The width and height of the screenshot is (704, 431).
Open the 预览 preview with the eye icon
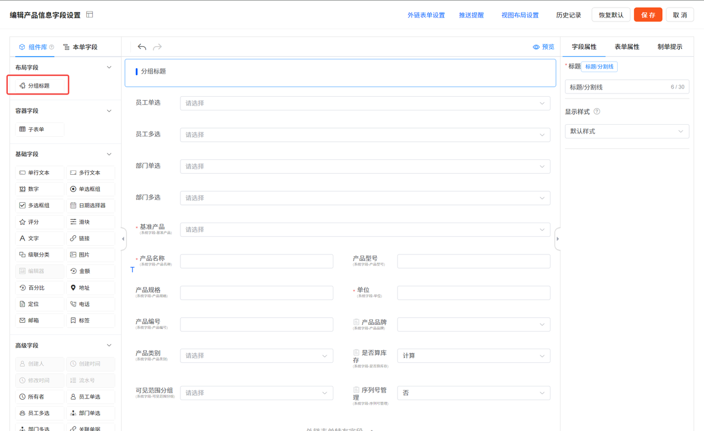(x=544, y=47)
